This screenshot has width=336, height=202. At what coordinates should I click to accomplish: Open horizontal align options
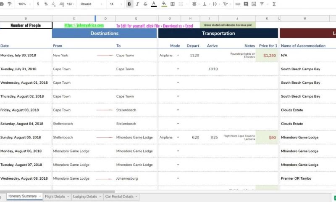point(195,4)
